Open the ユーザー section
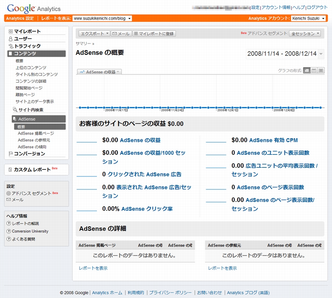This screenshot has width=332, height=298. click(23, 39)
